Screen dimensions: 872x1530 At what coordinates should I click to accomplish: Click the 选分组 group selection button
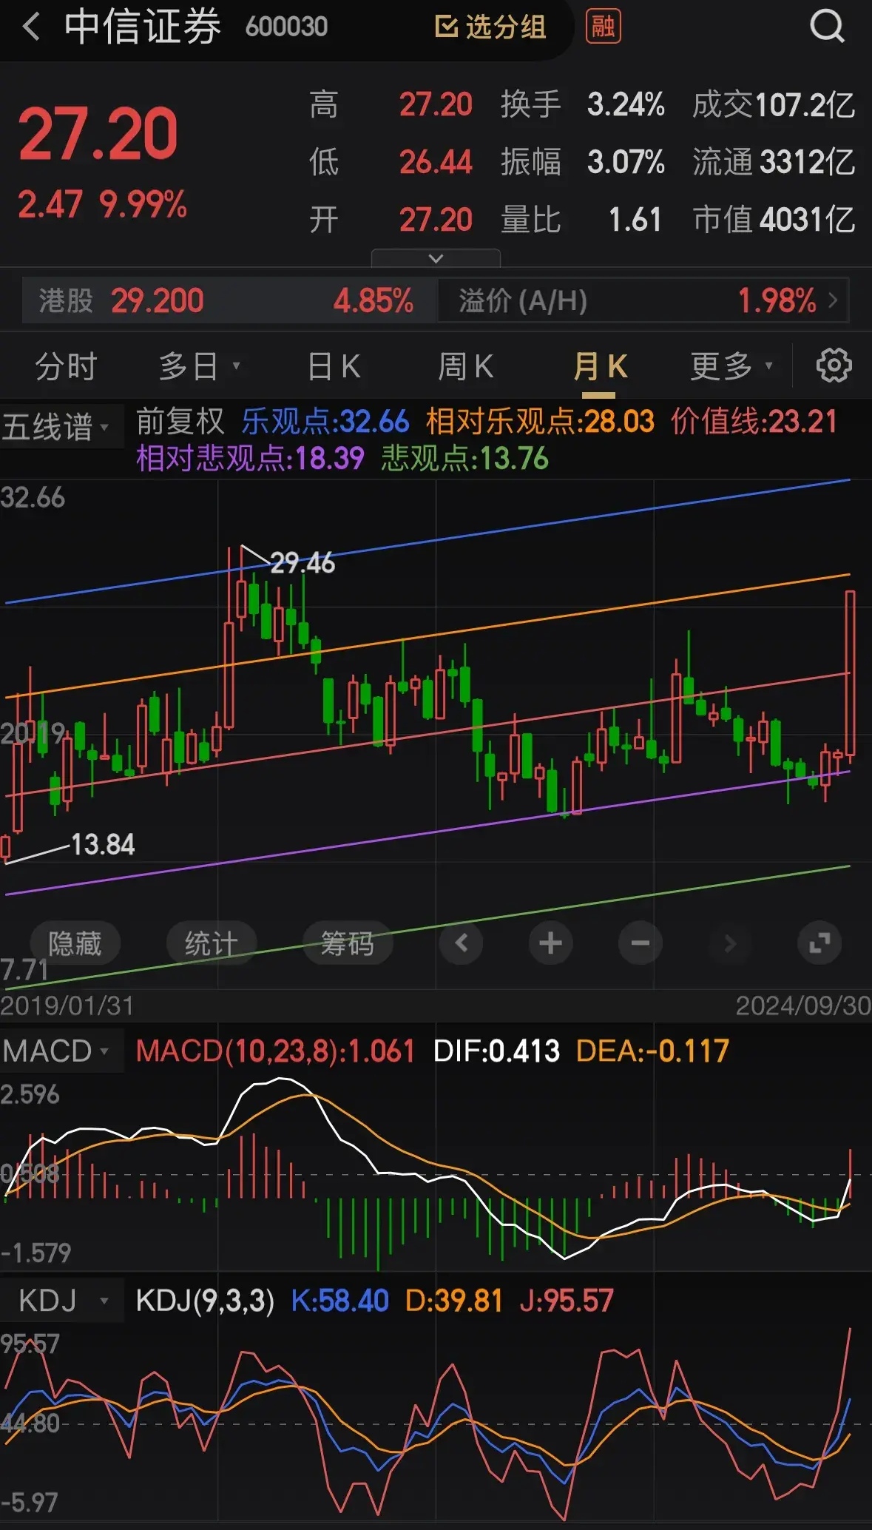click(490, 27)
